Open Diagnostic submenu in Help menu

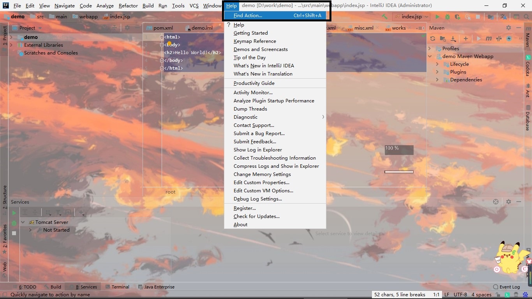click(x=275, y=117)
